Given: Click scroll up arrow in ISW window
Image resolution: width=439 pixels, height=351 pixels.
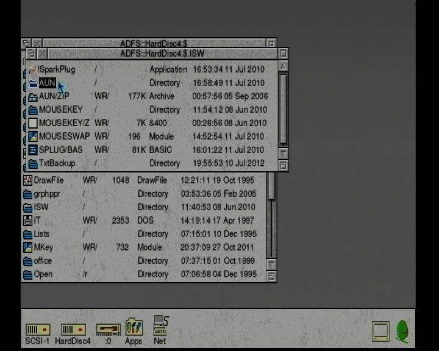Looking at the screenshot, I should (x=283, y=66).
